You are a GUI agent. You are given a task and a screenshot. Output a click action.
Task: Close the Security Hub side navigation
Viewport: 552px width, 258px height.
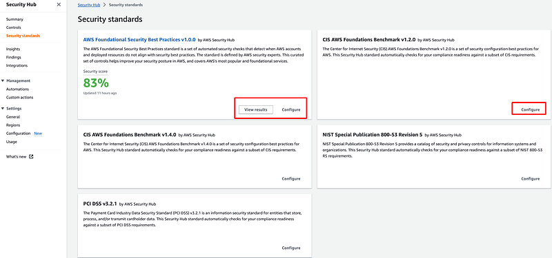59,5
